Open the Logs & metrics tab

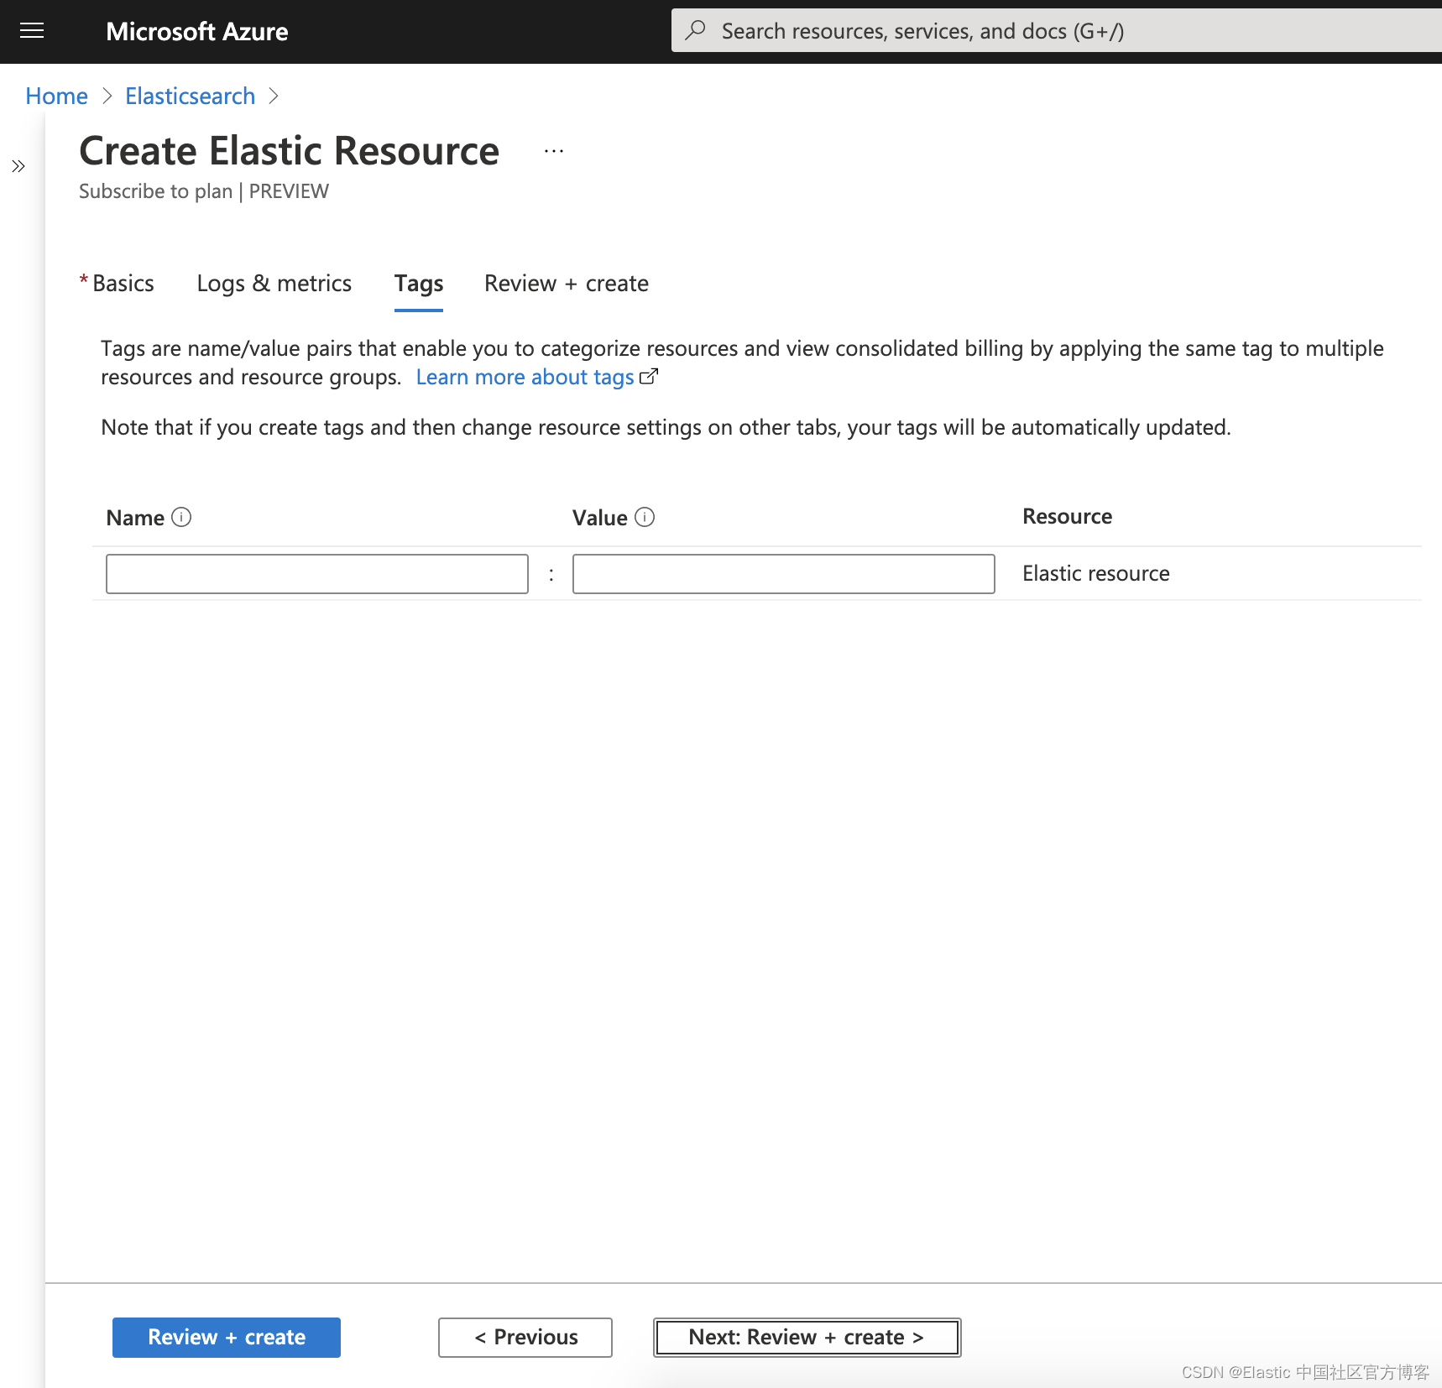pos(274,284)
